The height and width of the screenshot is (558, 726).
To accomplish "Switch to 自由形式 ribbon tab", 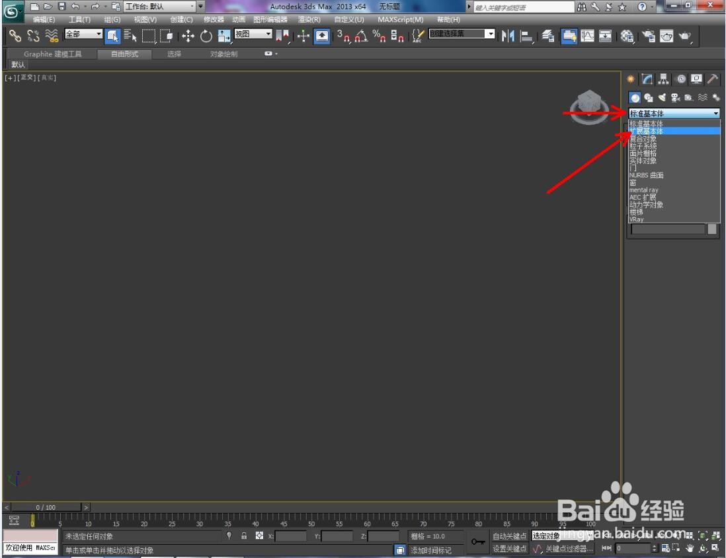I will coord(124,54).
